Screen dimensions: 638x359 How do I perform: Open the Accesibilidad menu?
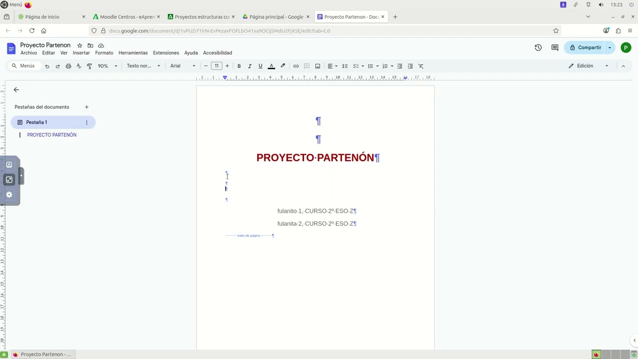217,53
